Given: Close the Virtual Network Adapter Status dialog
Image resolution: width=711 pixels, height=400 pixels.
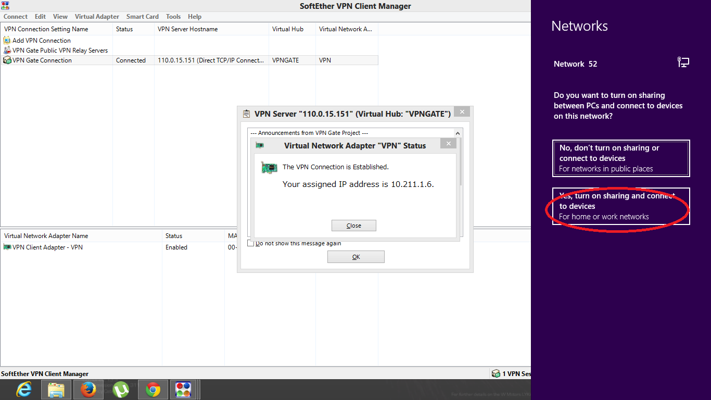Looking at the screenshot, I should tap(448, 143).
